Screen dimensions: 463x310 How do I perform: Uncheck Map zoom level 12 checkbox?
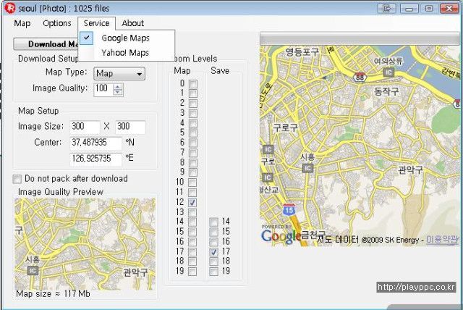pyautogui.click(x=192, y=202)
